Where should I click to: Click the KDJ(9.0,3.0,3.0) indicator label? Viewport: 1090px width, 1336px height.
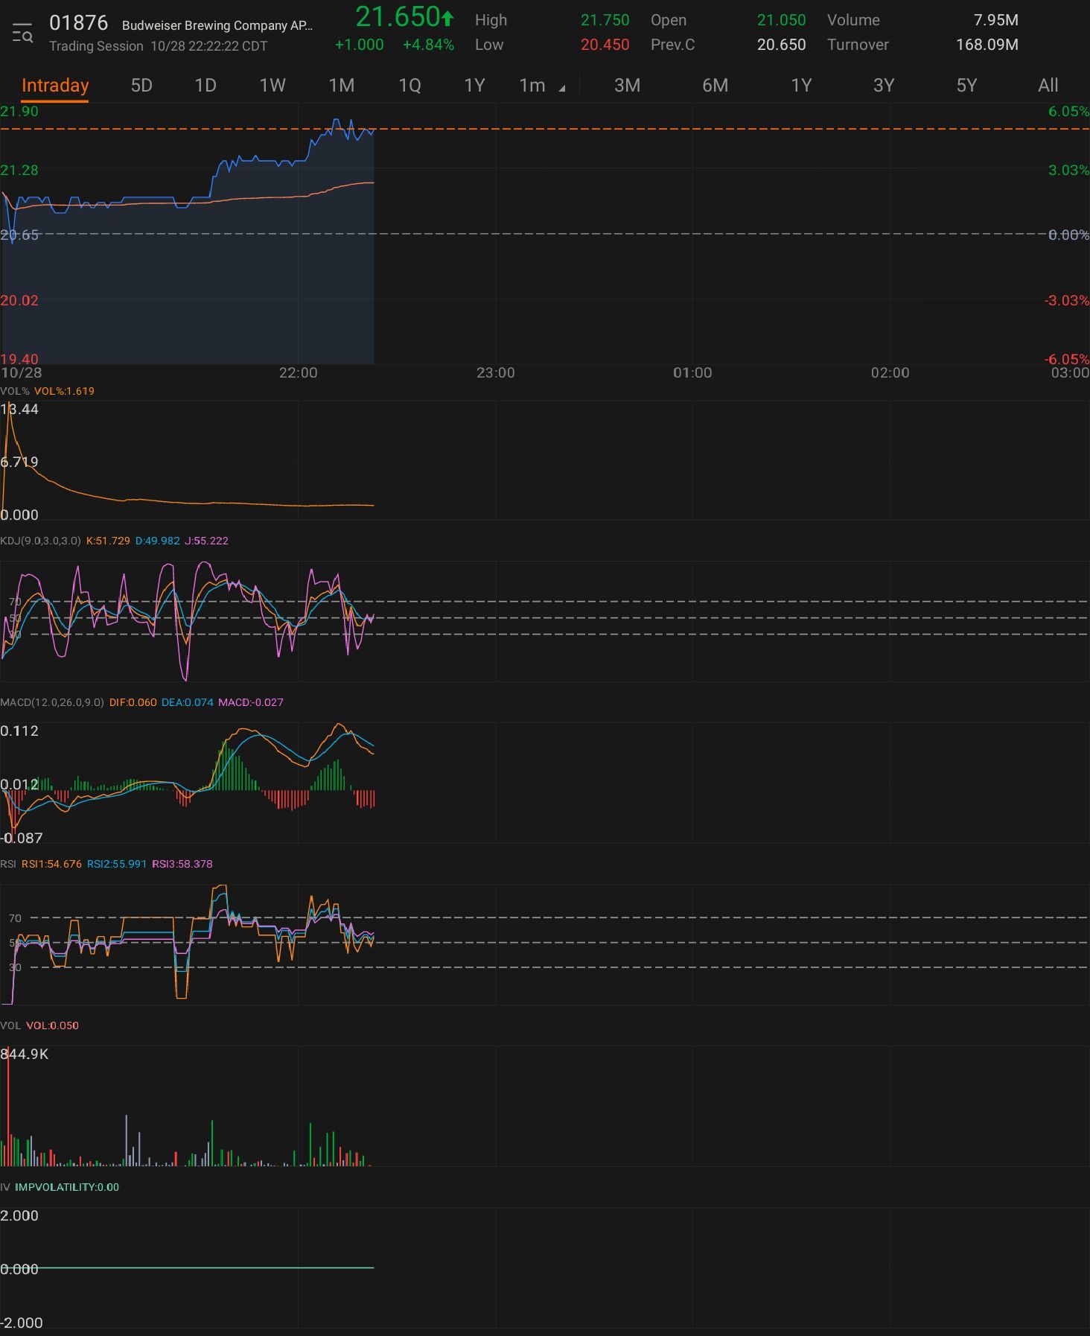click(x=40, y=541)
